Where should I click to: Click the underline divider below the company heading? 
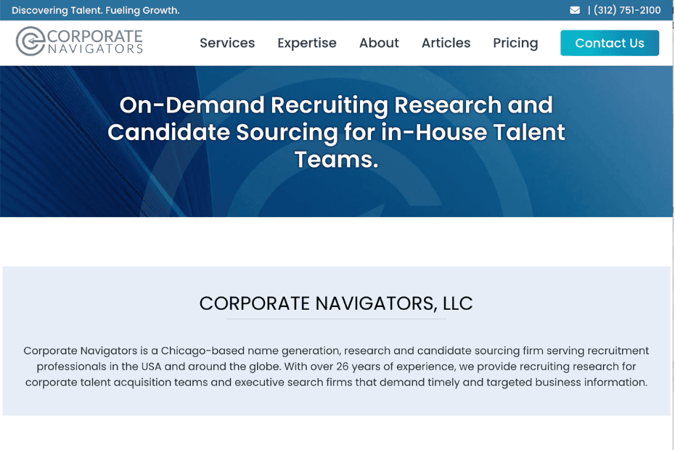[x=336, y=316]
